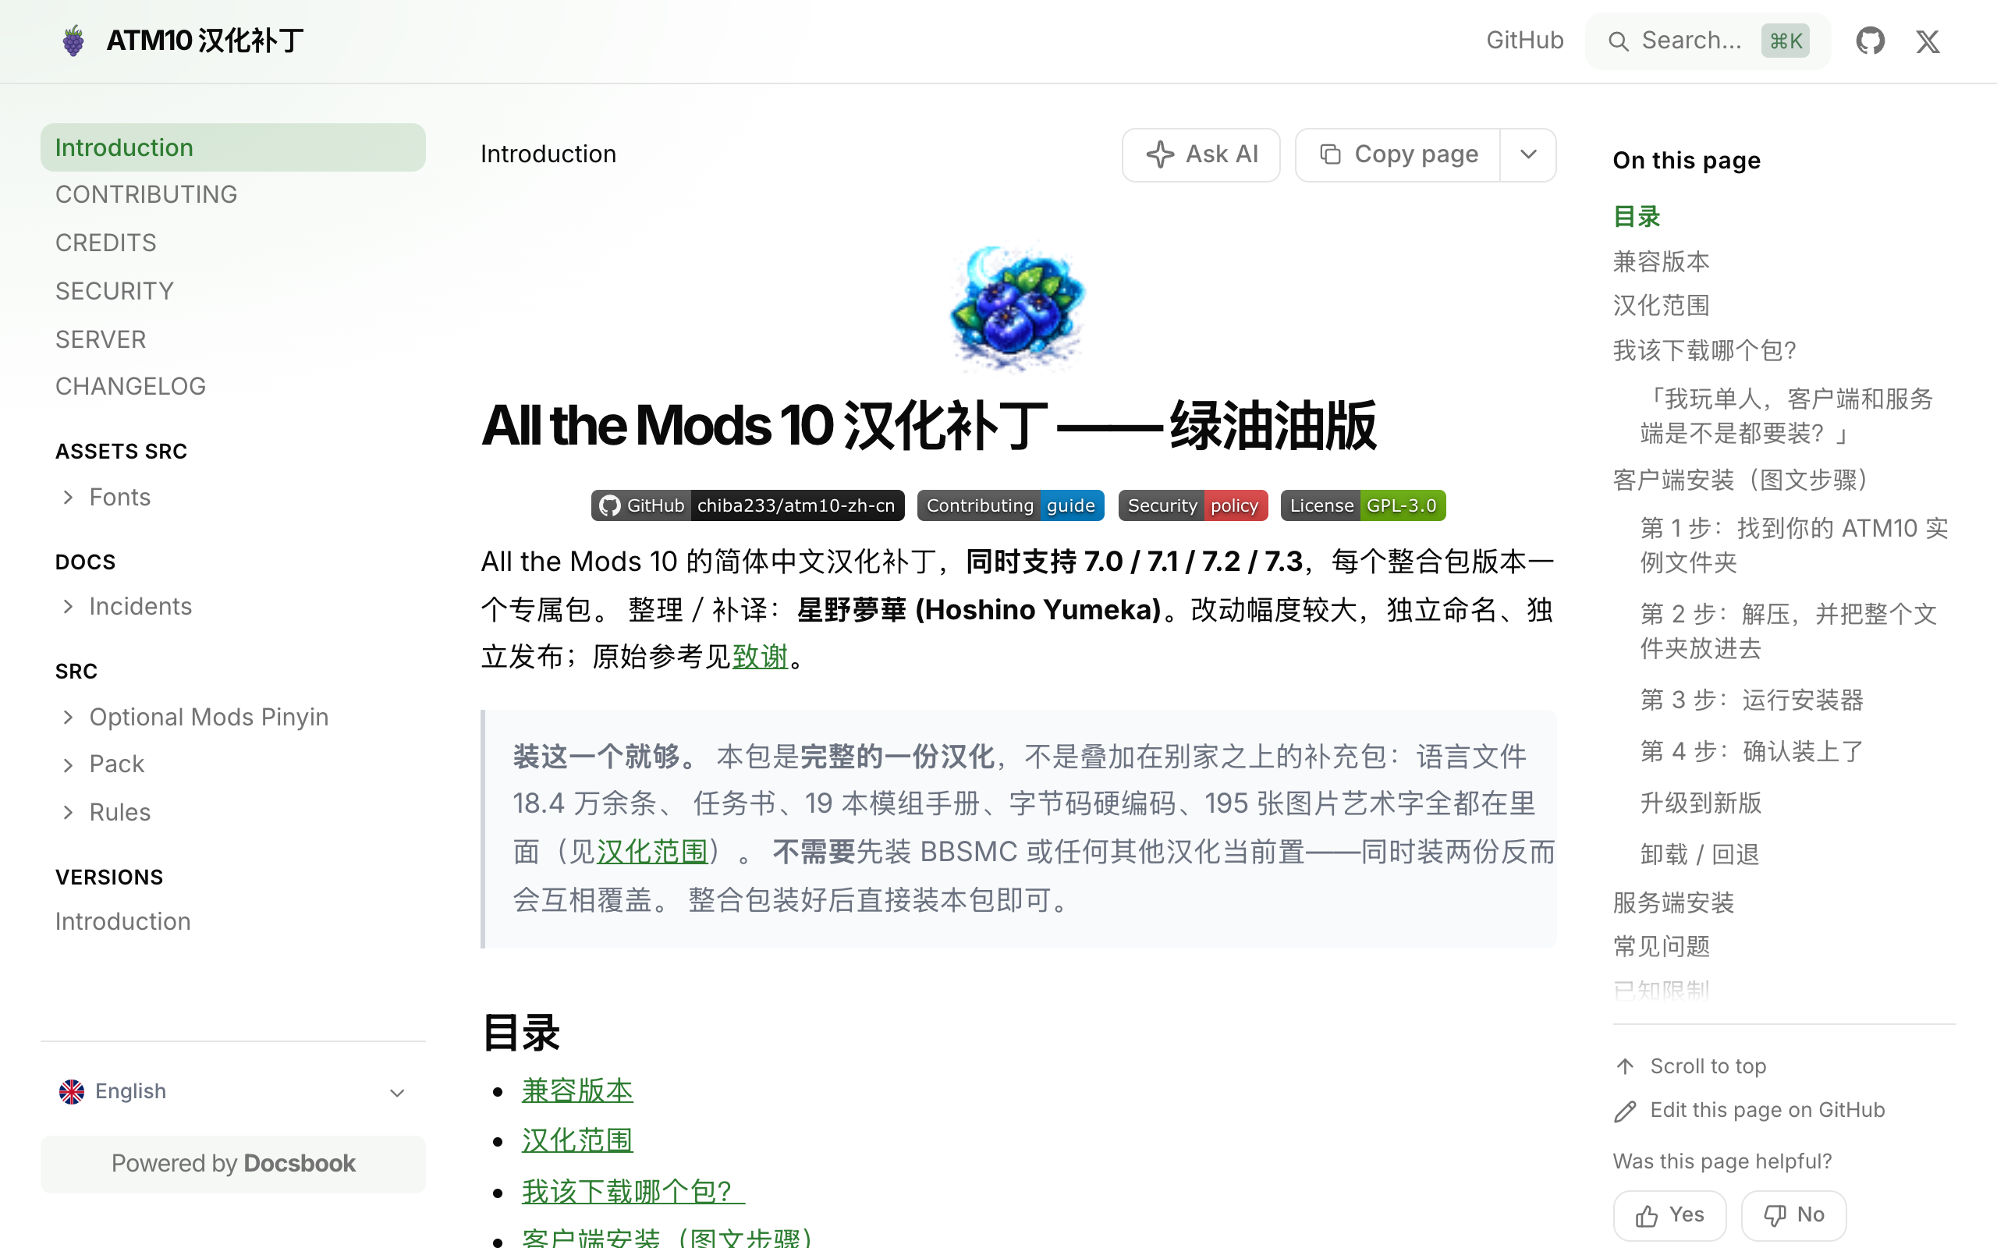Click the Search input field
1997x1248 pixels.
pyautogui.click(x=1708, y=41)
